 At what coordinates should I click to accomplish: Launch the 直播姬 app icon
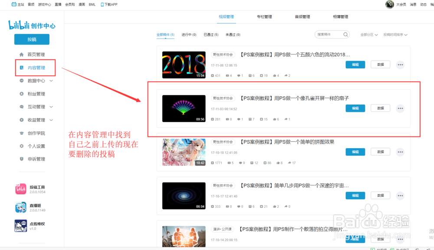(21, 207)
